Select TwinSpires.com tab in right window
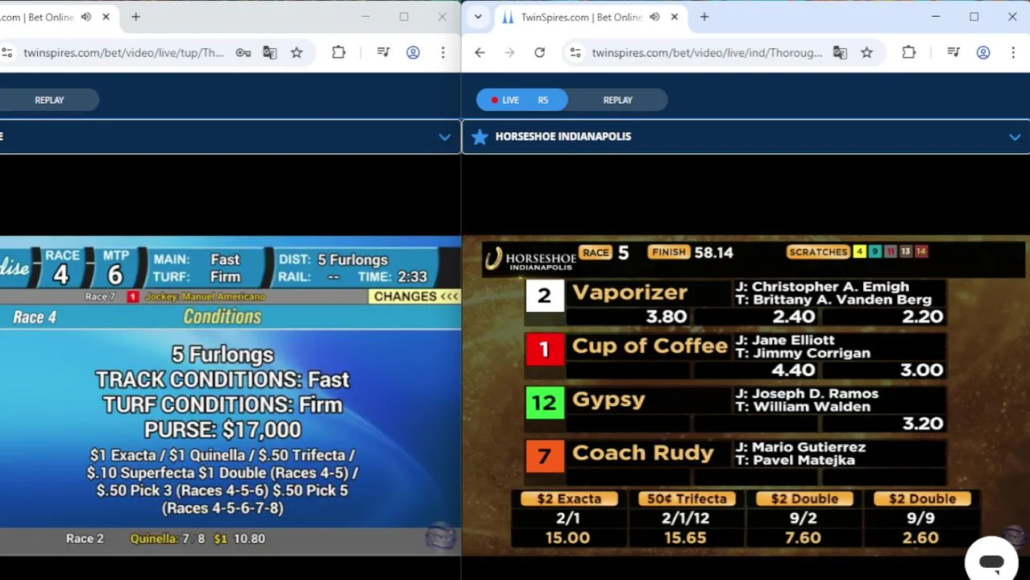1030x580 pixels. click(580, 17)
